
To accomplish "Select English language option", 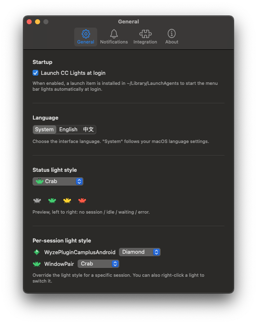I will tap(68, 130).
